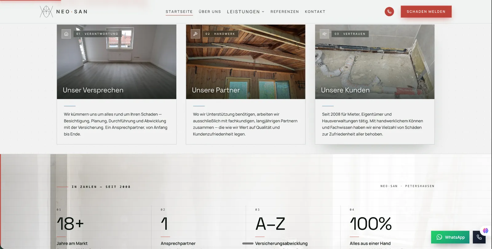
Task: Click the '03 · Vertrauen' tag
Action: pyautogui.click(x=350, y=34)
